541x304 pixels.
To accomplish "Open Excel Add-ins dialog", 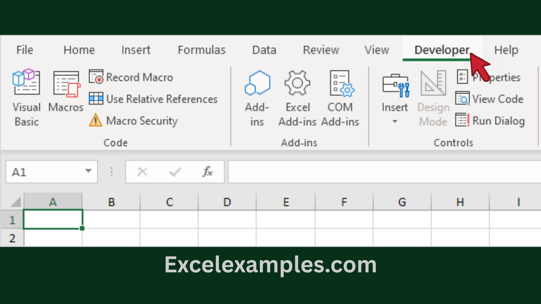I will pyautogui.click(x=298, y=99).
